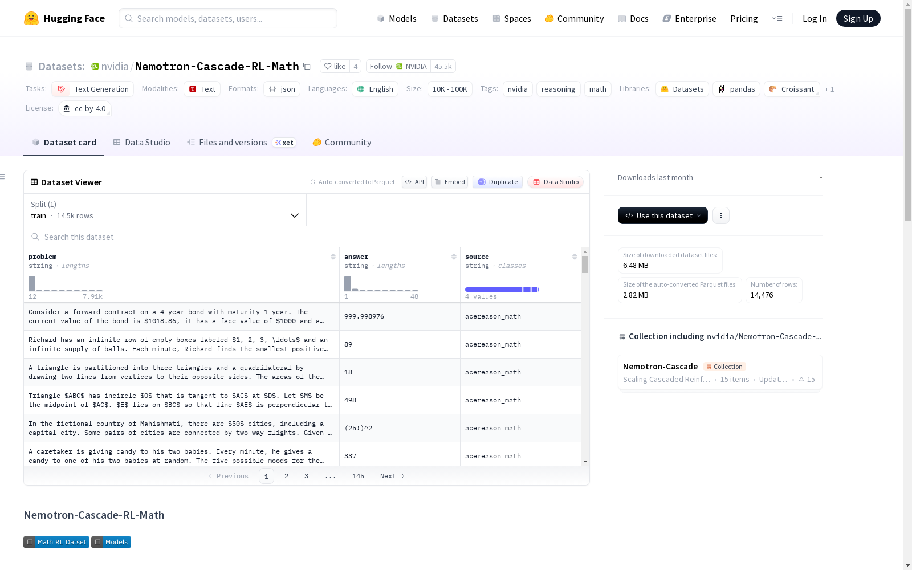
Task: Expand the train split dropdown
Action: (165, 210)
